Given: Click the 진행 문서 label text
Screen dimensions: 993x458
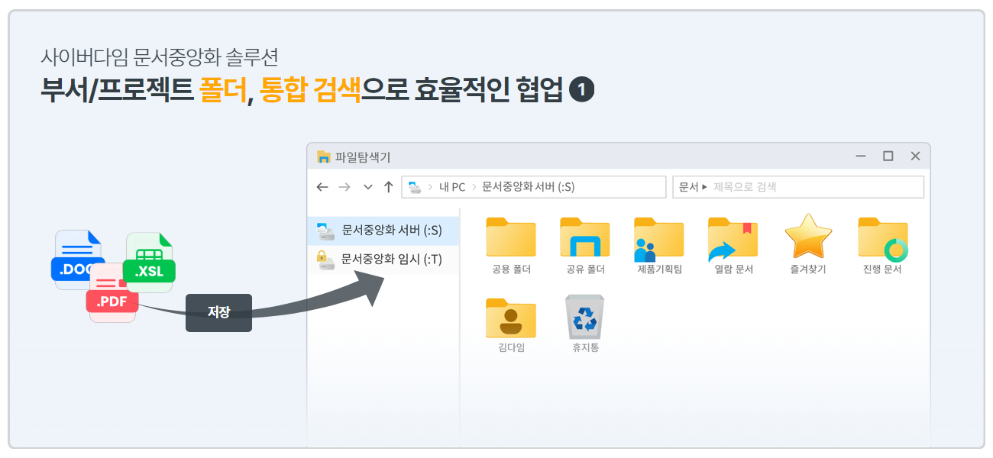Looking at the screenshot, I should tap(883, 269).
